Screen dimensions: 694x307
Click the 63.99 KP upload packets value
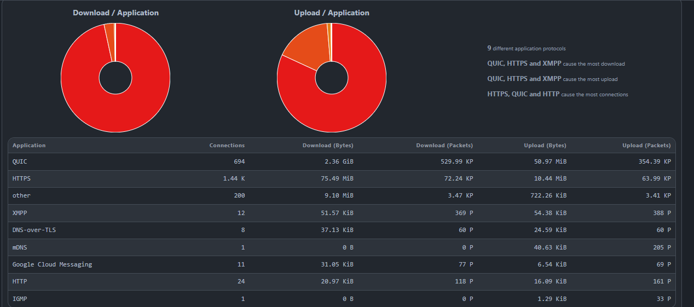656,179
